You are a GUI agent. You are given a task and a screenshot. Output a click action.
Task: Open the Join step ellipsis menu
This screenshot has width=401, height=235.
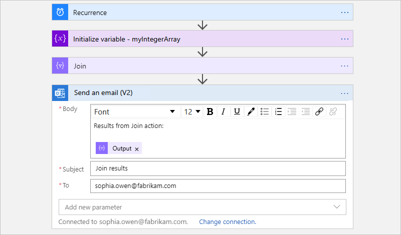(x=344, y=65)
